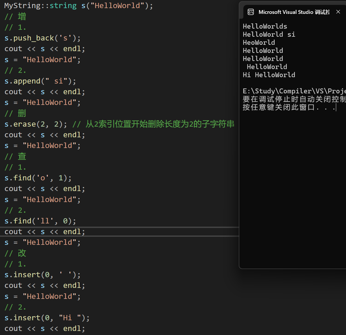Close the debug console tab
This screenshot has height=335, width=346.
[x=338, y=12]
